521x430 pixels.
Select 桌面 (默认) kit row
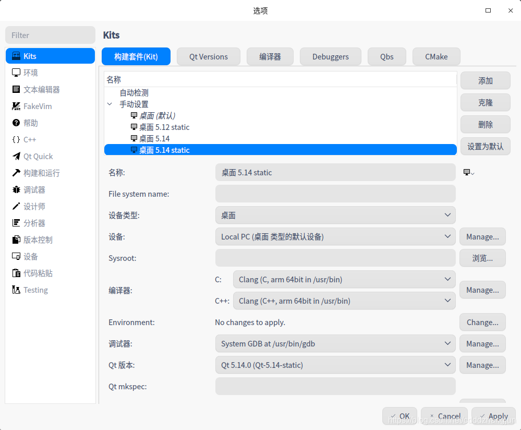click(281, 115)
